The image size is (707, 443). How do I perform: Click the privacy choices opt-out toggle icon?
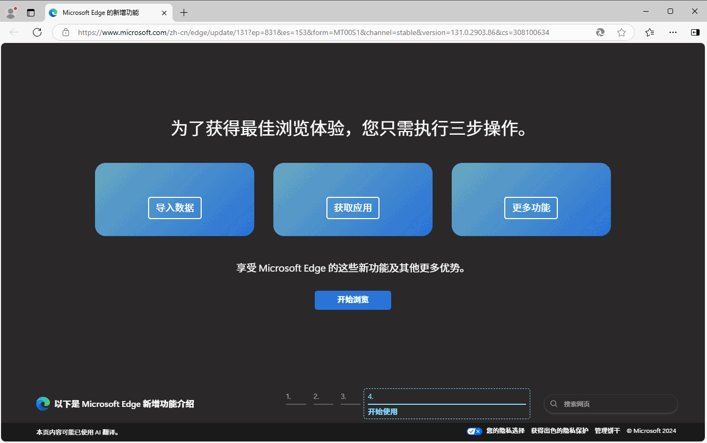coord(474,431)
